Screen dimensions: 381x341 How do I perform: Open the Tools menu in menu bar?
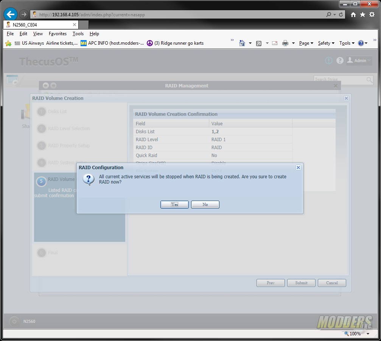tap(78, 34)
